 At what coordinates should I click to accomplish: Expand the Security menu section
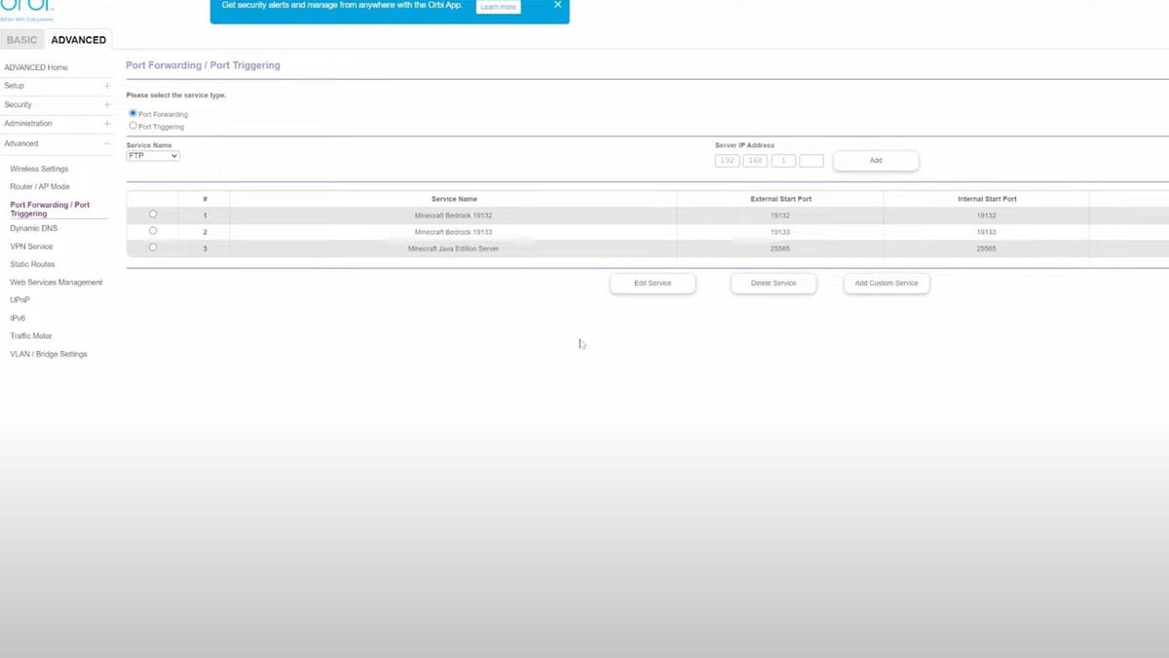point(107,104)
